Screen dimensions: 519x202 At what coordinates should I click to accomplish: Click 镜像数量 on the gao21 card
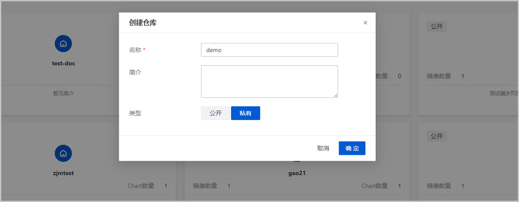(205, 186)
